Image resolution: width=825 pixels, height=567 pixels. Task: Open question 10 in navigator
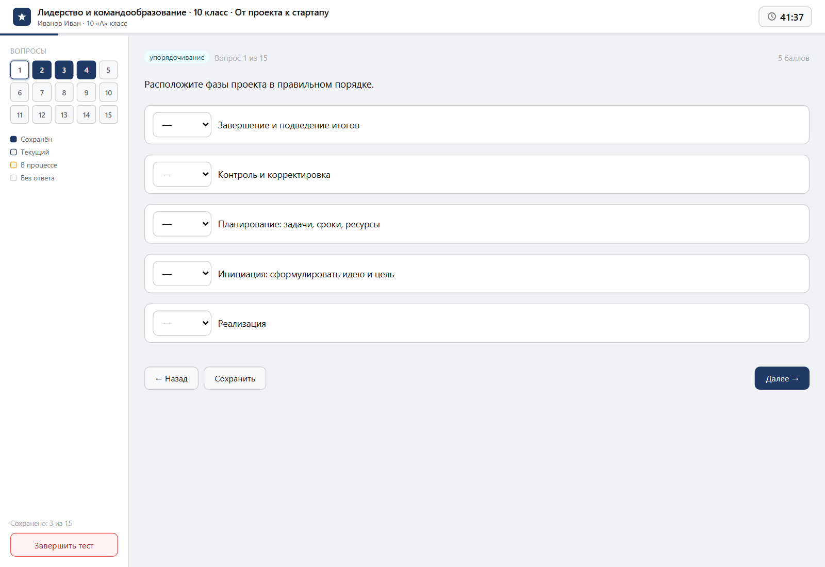108,93
